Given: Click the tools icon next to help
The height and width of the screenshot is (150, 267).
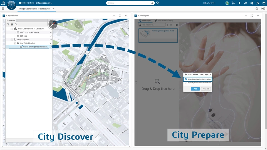Looking at the screenshot, I should point(258,3).
